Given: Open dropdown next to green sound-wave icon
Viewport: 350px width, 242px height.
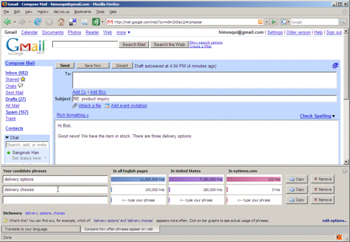Looking at the screenshot, I should click(102, 22).
